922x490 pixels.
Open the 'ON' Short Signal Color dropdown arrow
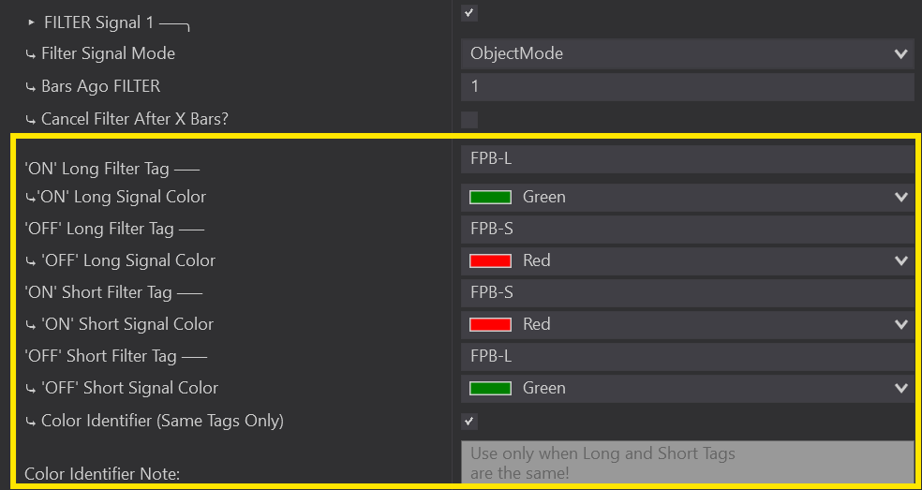pos(901,325)
